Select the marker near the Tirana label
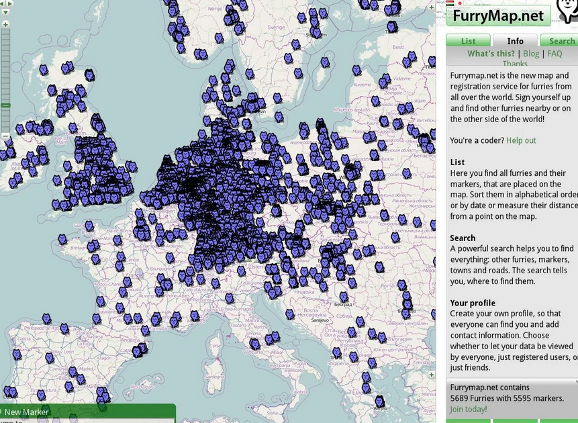Screen dimensions: 578x423 (337, 352)
